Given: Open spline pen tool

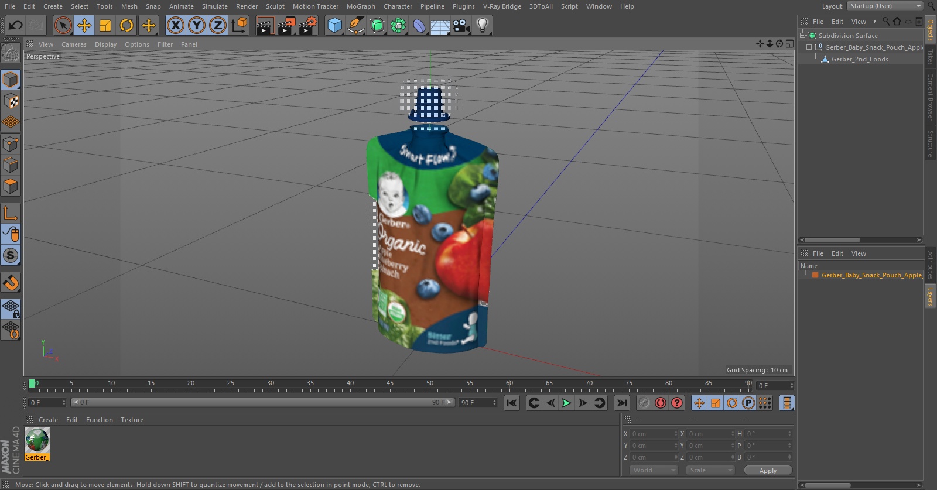Looking at the screenshot, I should point(356,25).
